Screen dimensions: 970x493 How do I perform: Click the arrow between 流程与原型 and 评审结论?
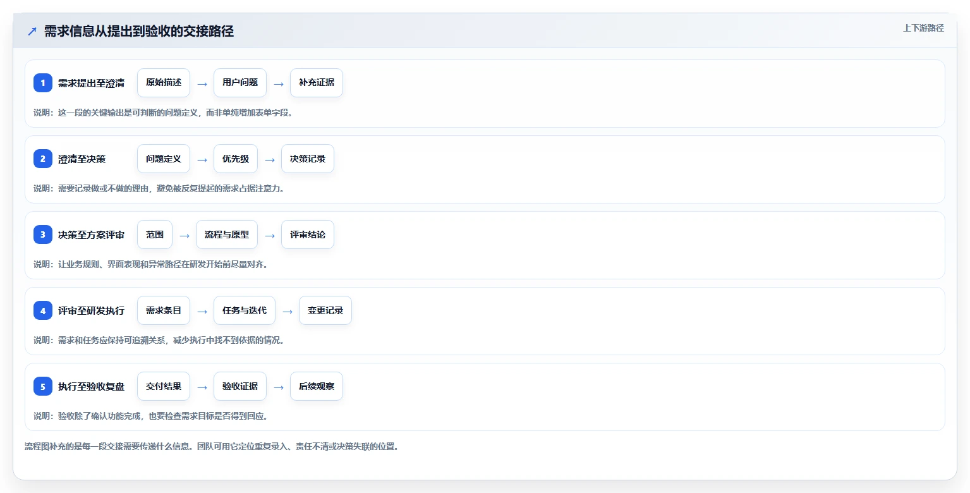tap(270, 235)
